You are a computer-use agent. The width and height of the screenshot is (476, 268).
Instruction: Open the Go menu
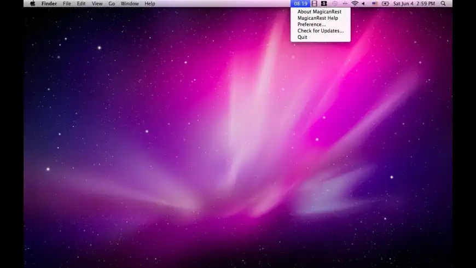click(112, 3)
